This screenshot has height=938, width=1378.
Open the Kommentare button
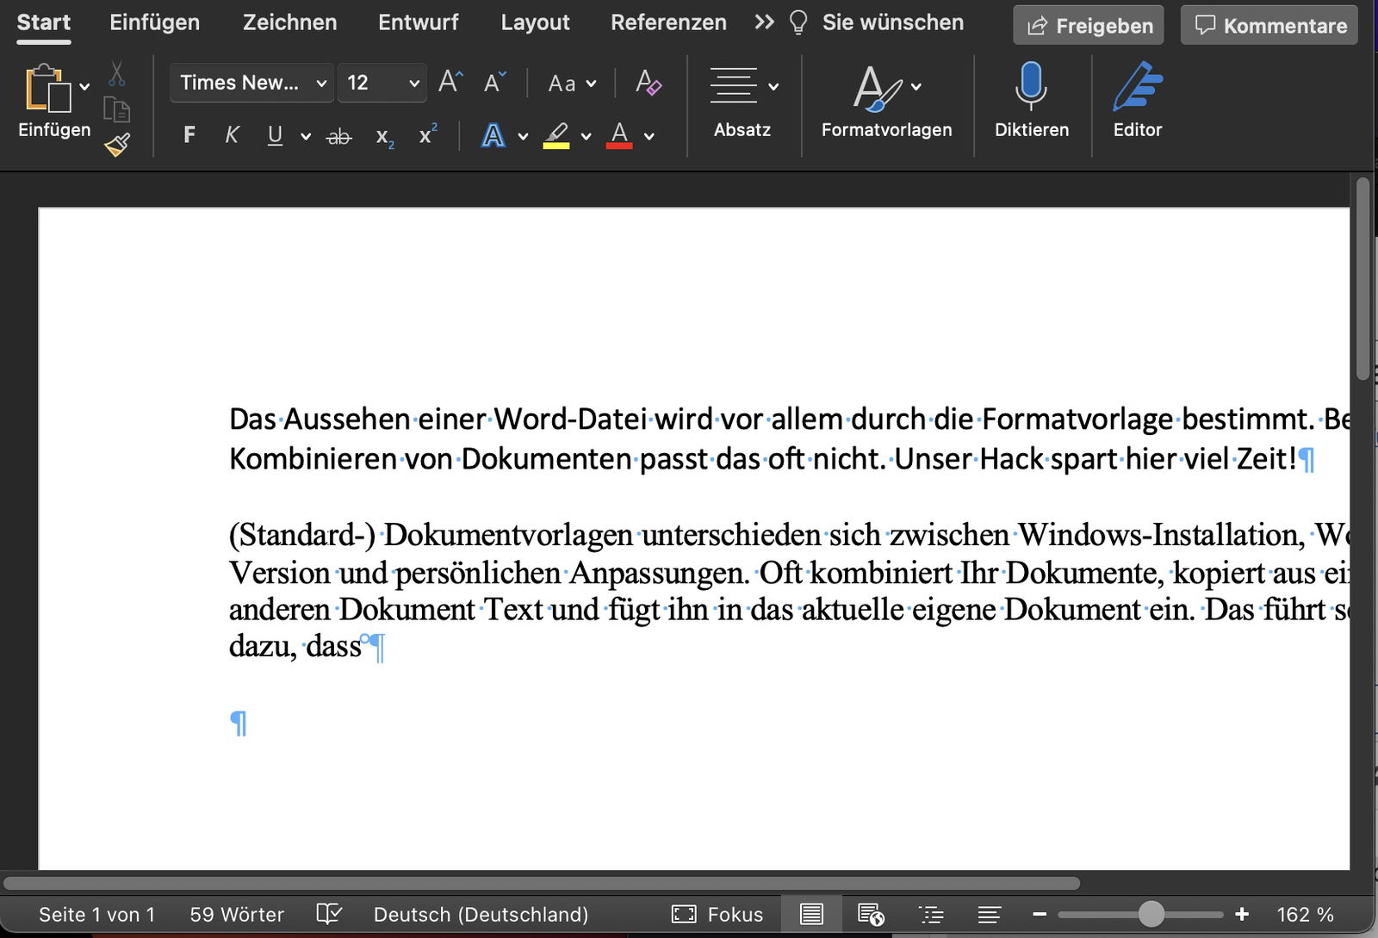coord(1269,26)
